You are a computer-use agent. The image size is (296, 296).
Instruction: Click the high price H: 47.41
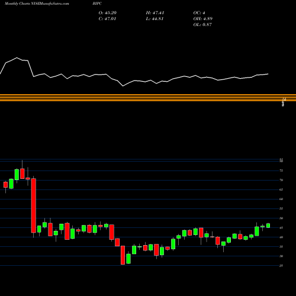pyautogui.click(x=155, y=13)
